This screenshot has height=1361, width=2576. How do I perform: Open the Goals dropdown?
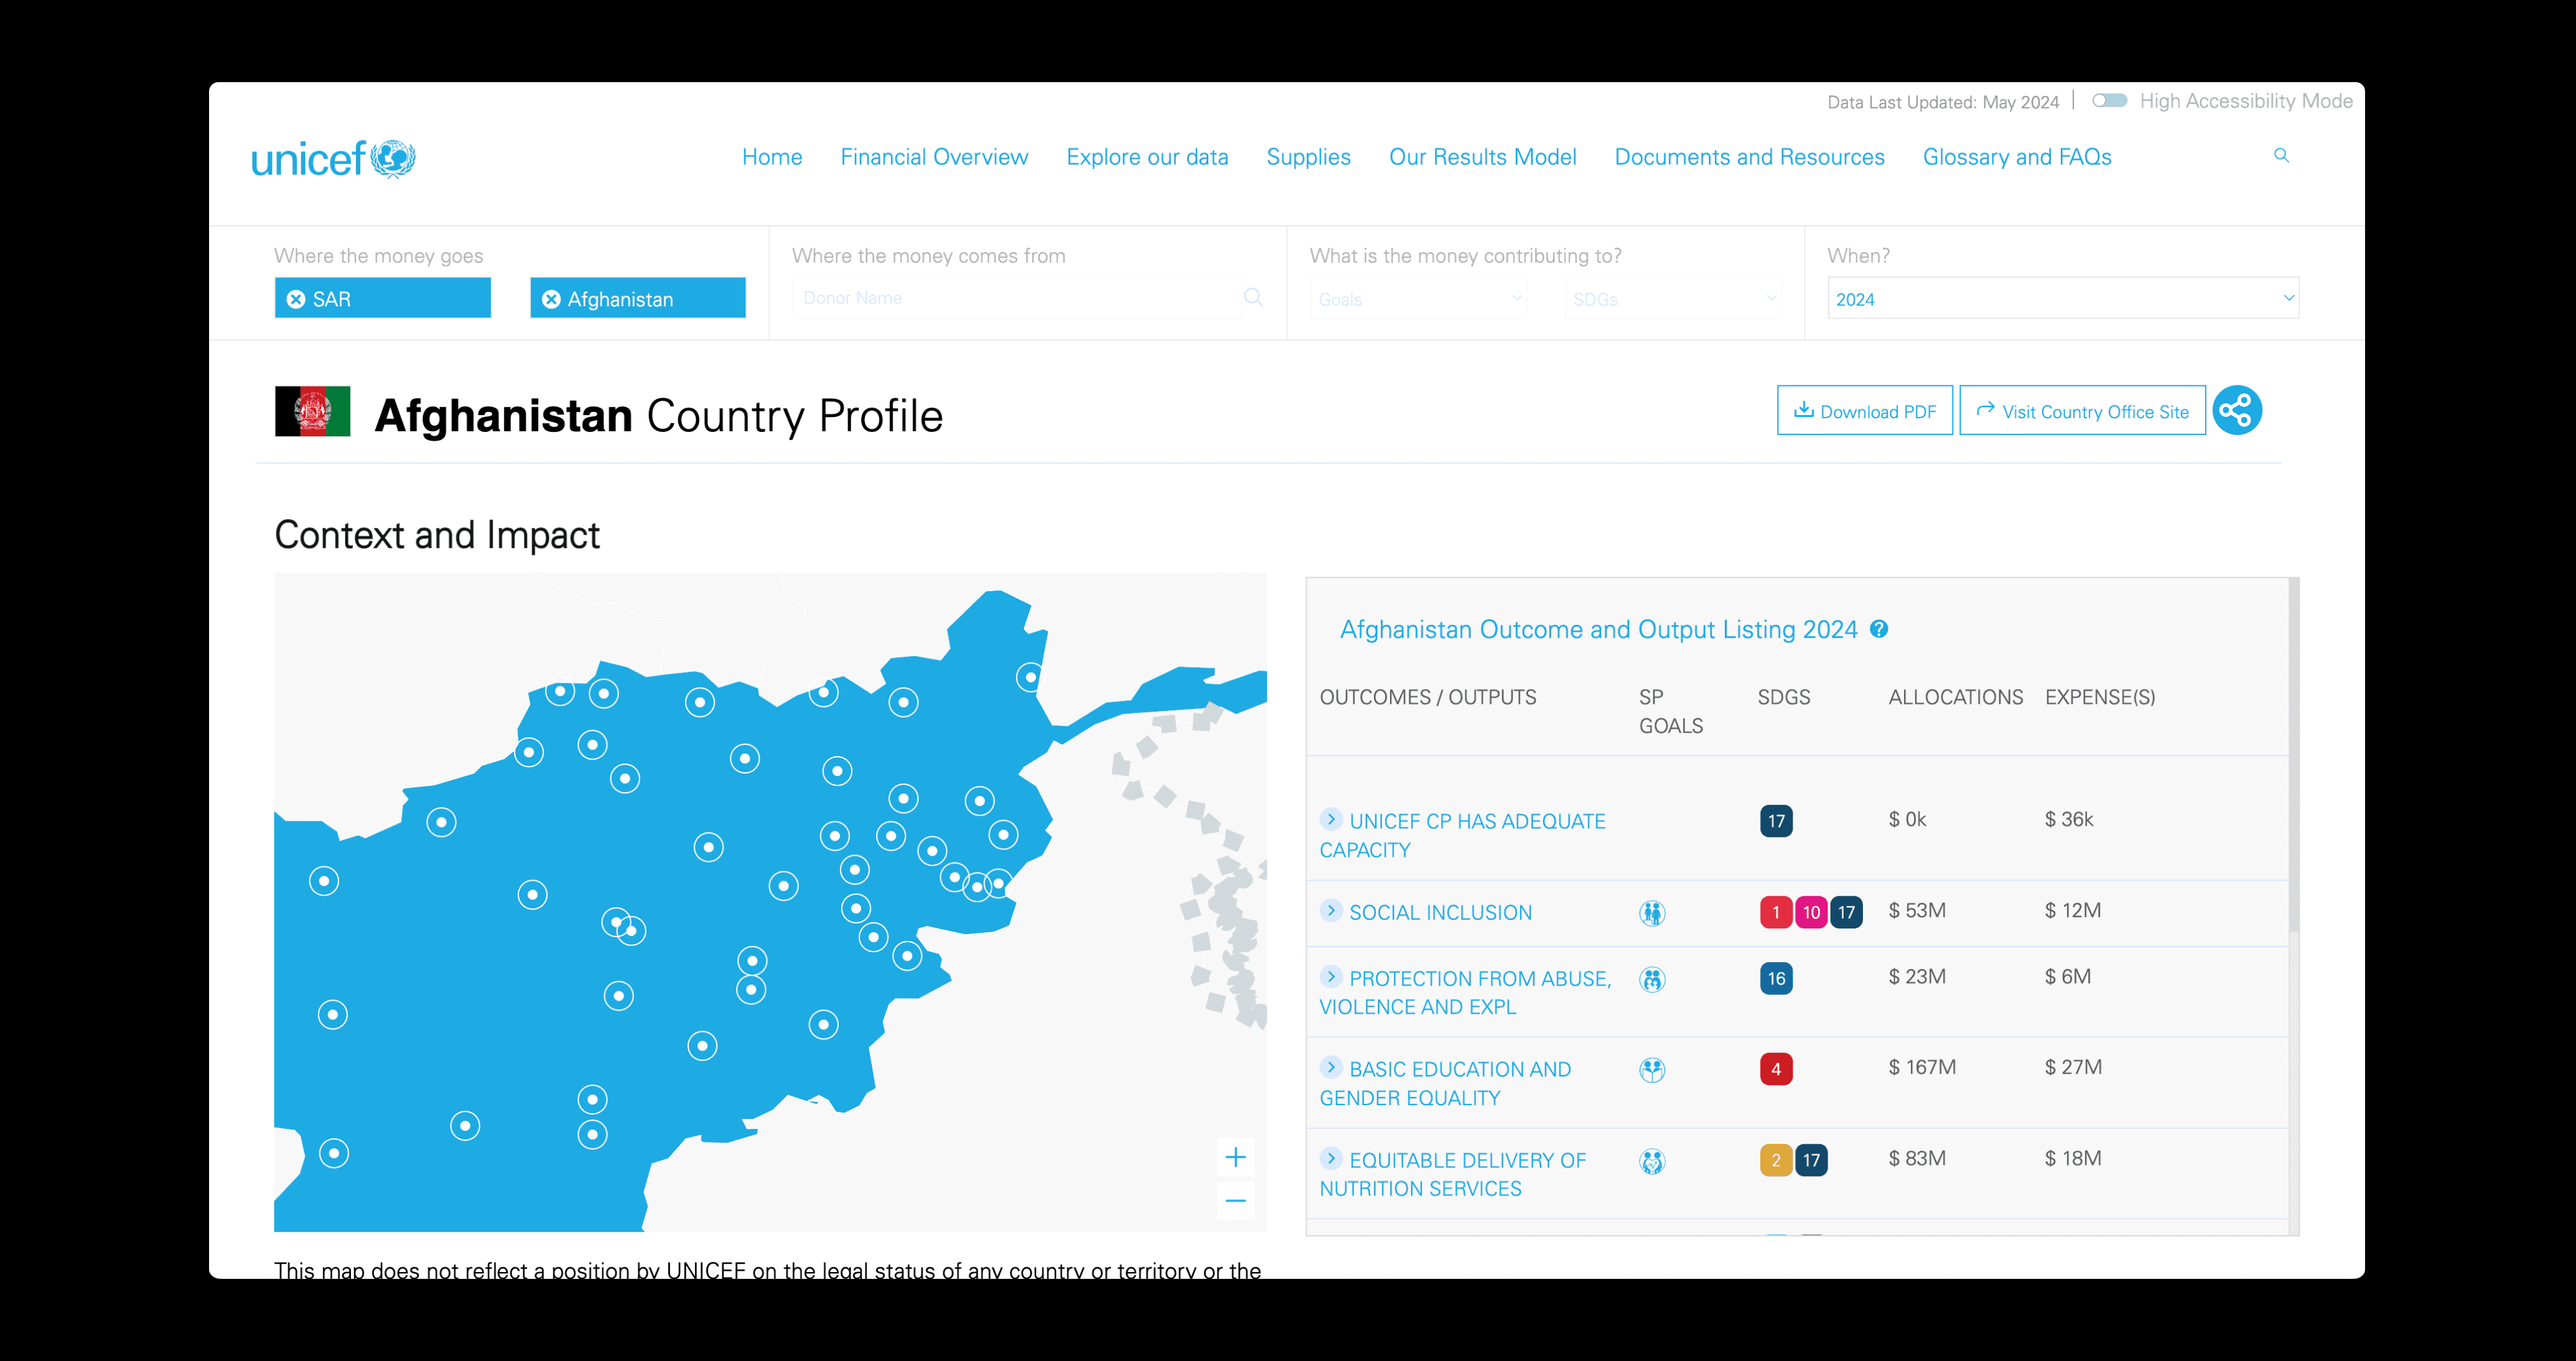point(1418,299)
